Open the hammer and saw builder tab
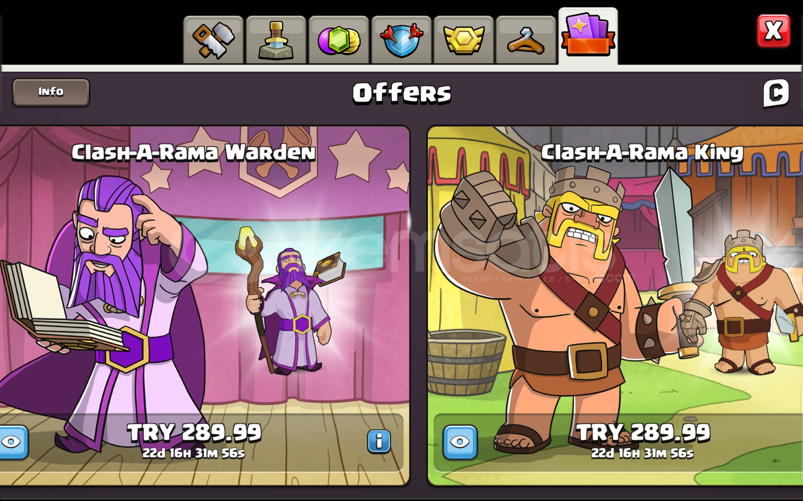803x501 pixels. tap(213, 40)
